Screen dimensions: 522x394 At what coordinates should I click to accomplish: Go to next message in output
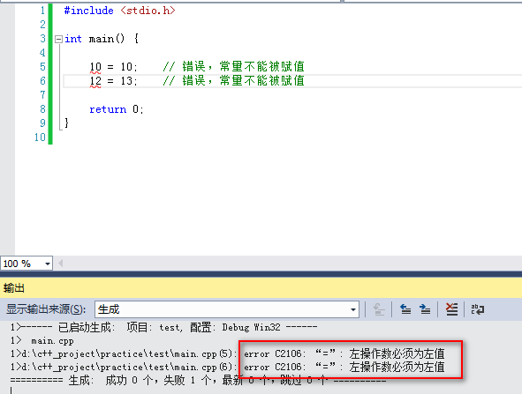pos(425,309)
